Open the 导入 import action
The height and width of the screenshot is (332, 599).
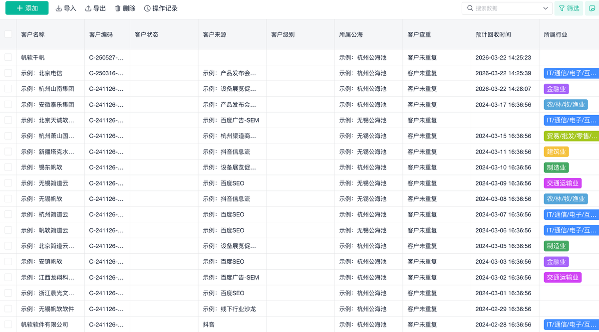tap(66, 8)
